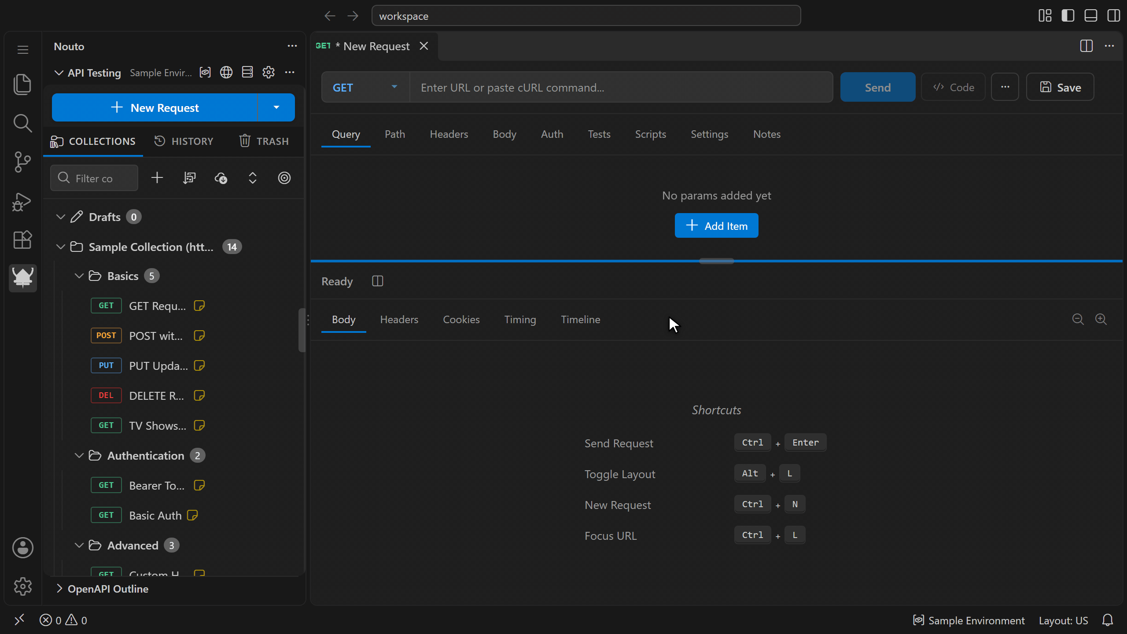Open the Accounts icon in activity bar
This screenshot has width=1127, height=634.
[x=22, y=548]
